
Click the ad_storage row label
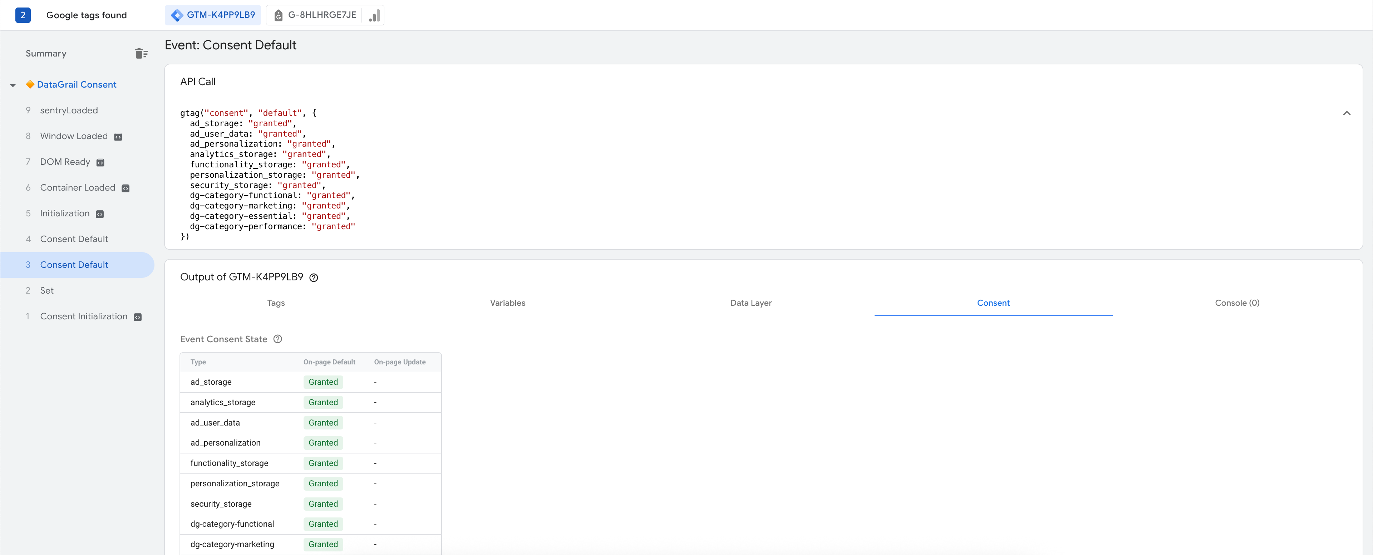(211, 382)
